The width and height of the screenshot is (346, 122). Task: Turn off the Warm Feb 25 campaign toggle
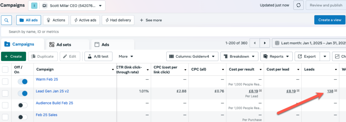point(23,82)
